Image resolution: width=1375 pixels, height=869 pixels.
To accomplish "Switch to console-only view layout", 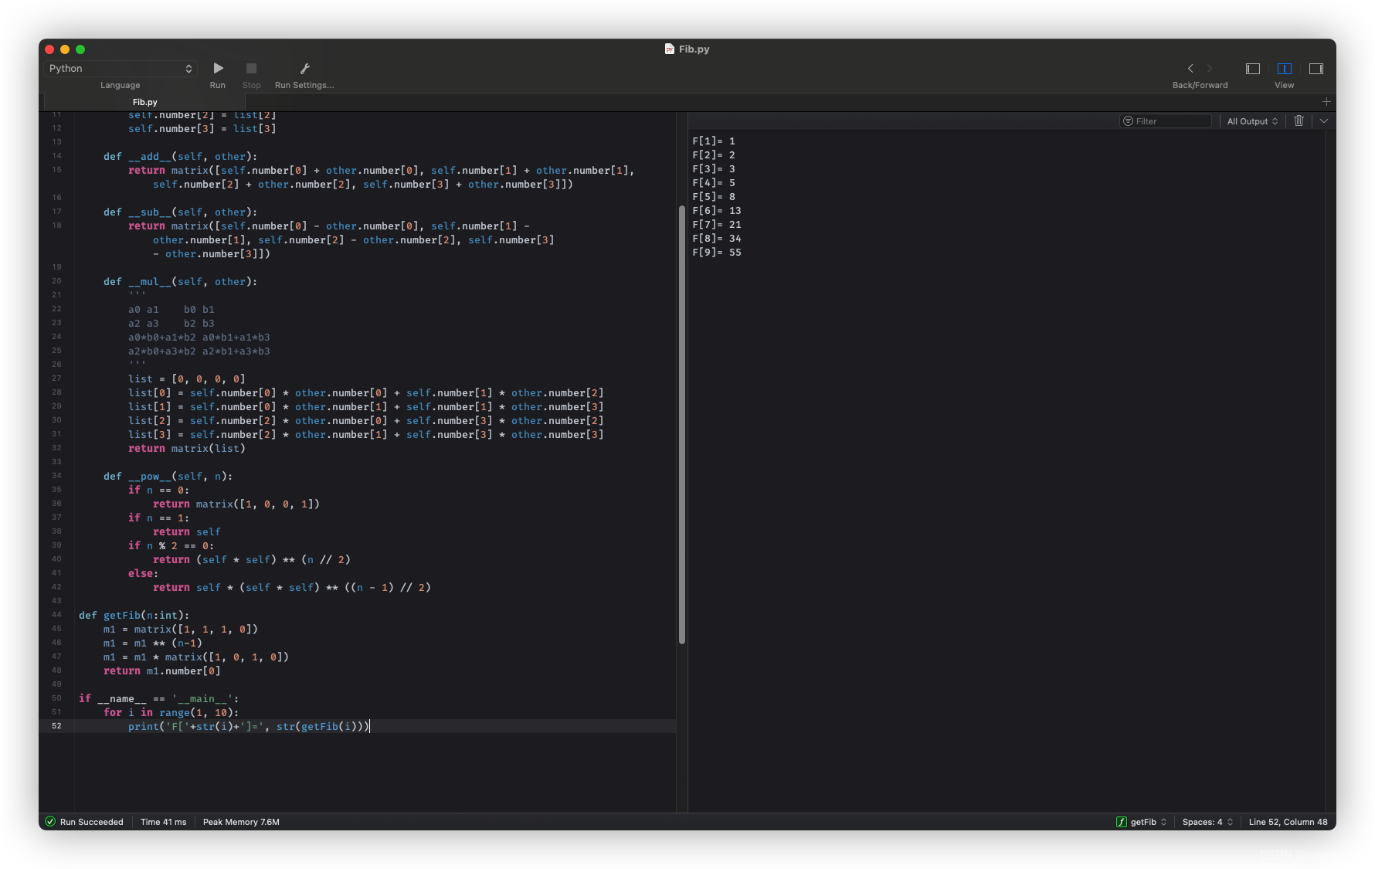I will 1316,69.
